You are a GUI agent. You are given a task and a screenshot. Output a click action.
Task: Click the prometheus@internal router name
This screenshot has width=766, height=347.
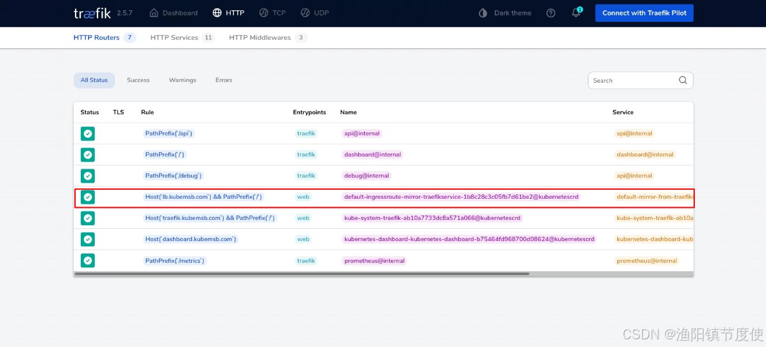tap(374, 260)
